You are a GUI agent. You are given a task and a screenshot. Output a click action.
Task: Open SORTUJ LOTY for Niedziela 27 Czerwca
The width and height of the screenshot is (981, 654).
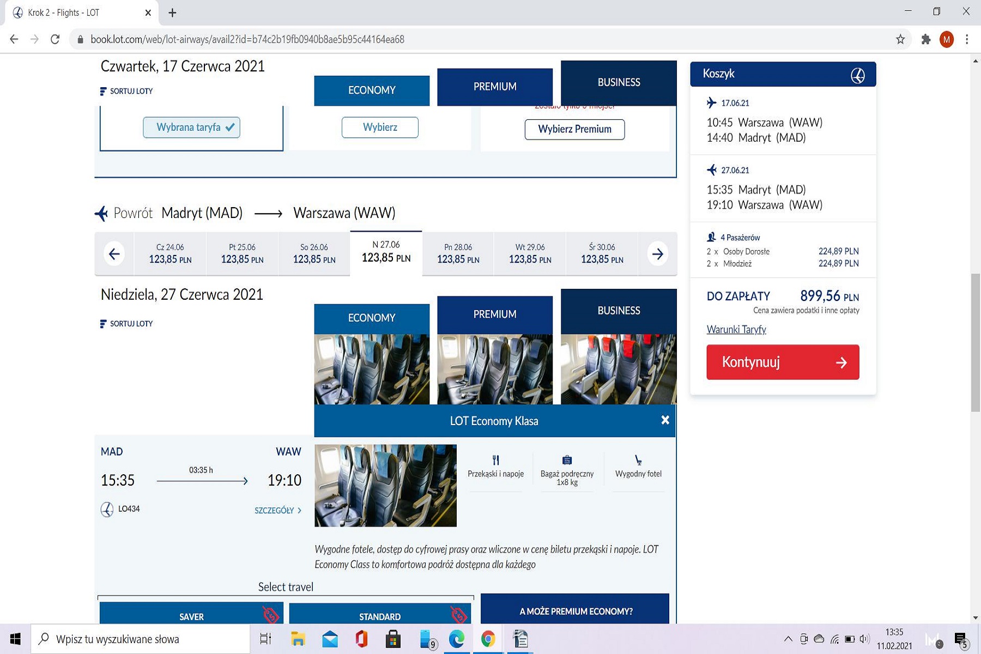click(126, 324)
